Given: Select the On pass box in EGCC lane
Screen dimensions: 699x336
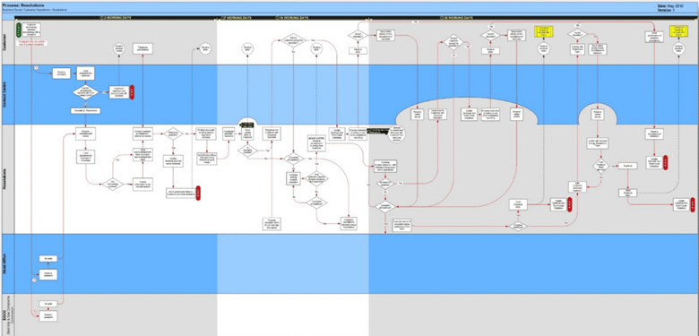Looking at the screenshot, I should click(x=48, y=304).
